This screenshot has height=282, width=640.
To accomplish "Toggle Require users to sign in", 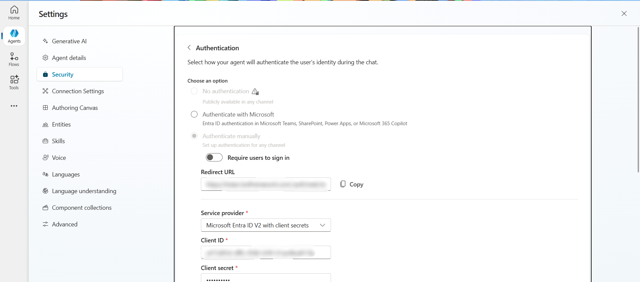I will pos(214,157).
